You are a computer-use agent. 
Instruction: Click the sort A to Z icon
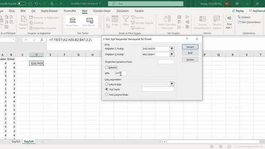pos(108,19)
